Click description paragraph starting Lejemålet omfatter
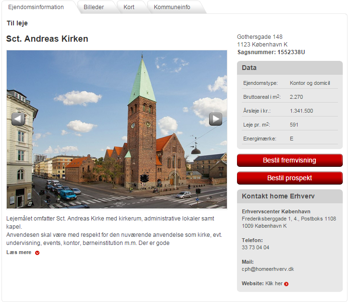Image resolution: width=349 pixels, height=302 pixels. click(x=114, y=231)
